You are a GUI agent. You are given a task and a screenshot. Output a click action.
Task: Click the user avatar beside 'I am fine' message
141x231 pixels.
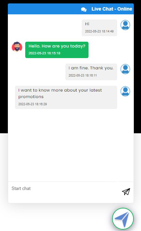pyautogui.click(x=125, y=69)
